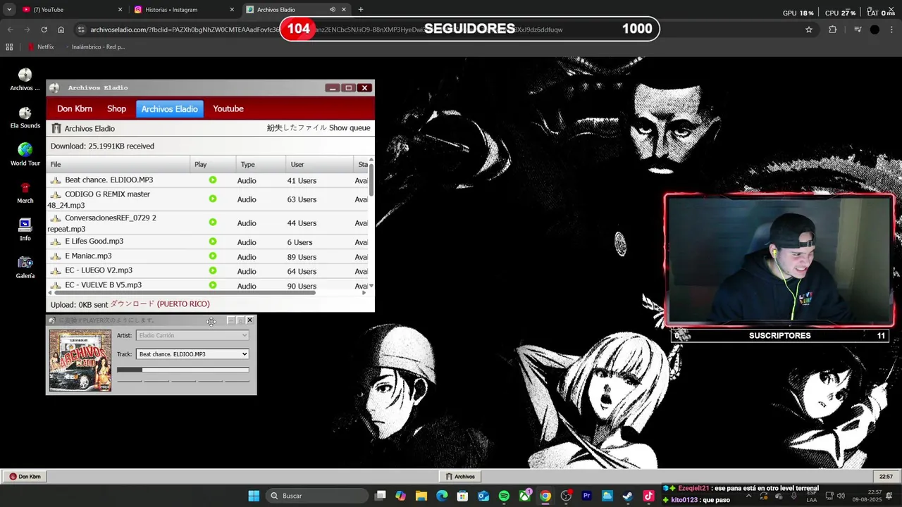Mute the Archivos Eladio tab audio icon
902x507 pixels.
point(333,10)
